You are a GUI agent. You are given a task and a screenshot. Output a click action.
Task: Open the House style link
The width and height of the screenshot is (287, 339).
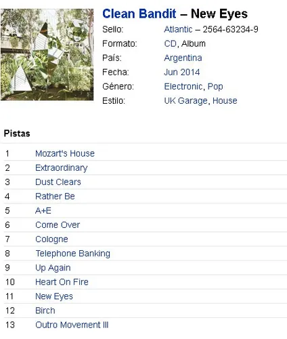225,100
